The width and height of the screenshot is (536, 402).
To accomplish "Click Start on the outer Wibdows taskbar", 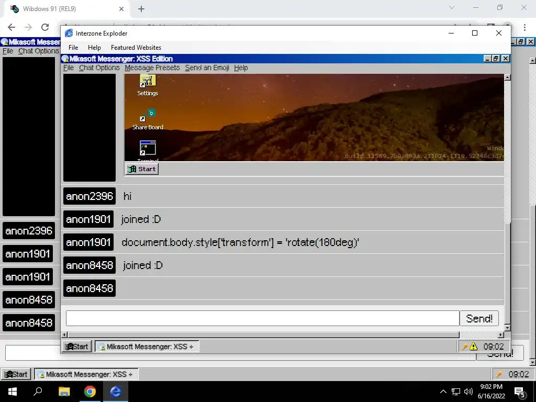I will tap(16, 374).
